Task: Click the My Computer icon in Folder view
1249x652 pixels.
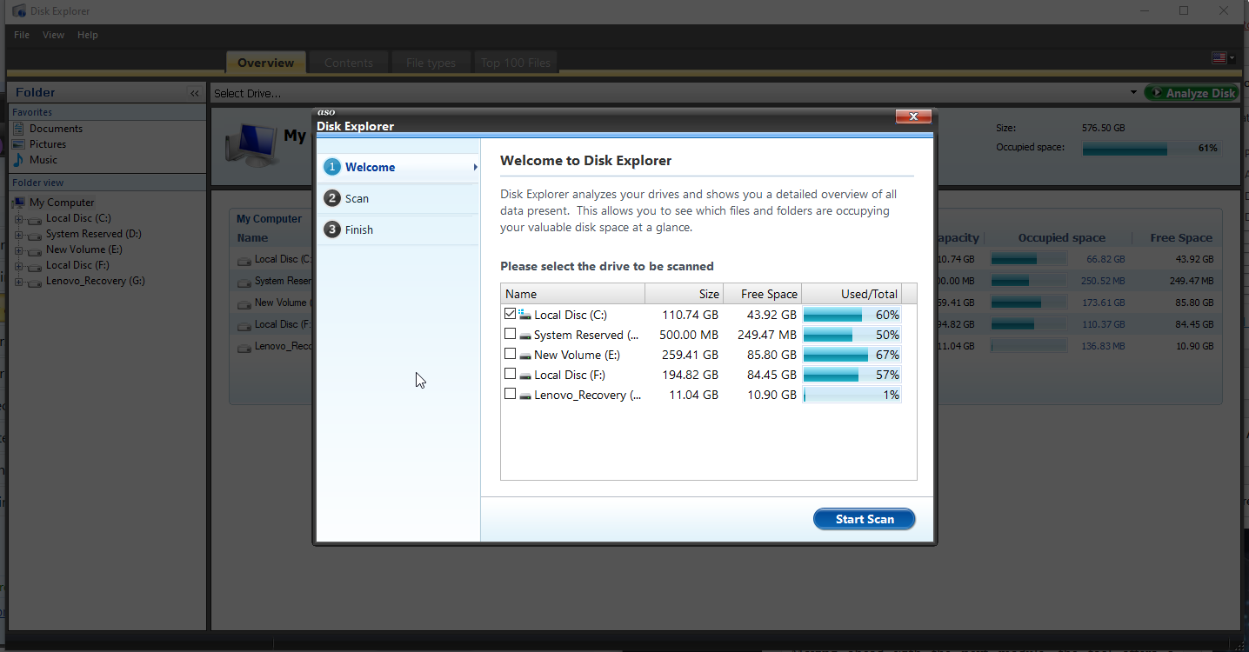Action: [x=19, y=202]
